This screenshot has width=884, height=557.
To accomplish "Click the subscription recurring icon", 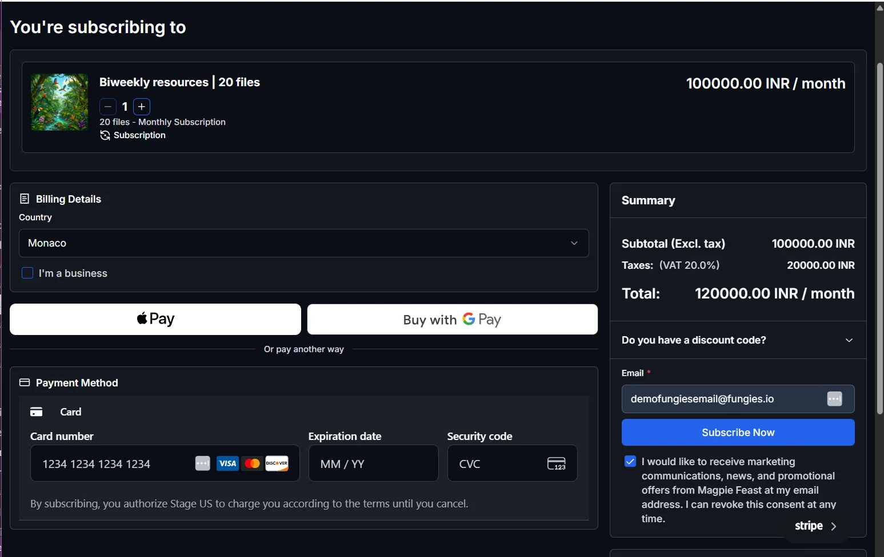I will 105,135.
